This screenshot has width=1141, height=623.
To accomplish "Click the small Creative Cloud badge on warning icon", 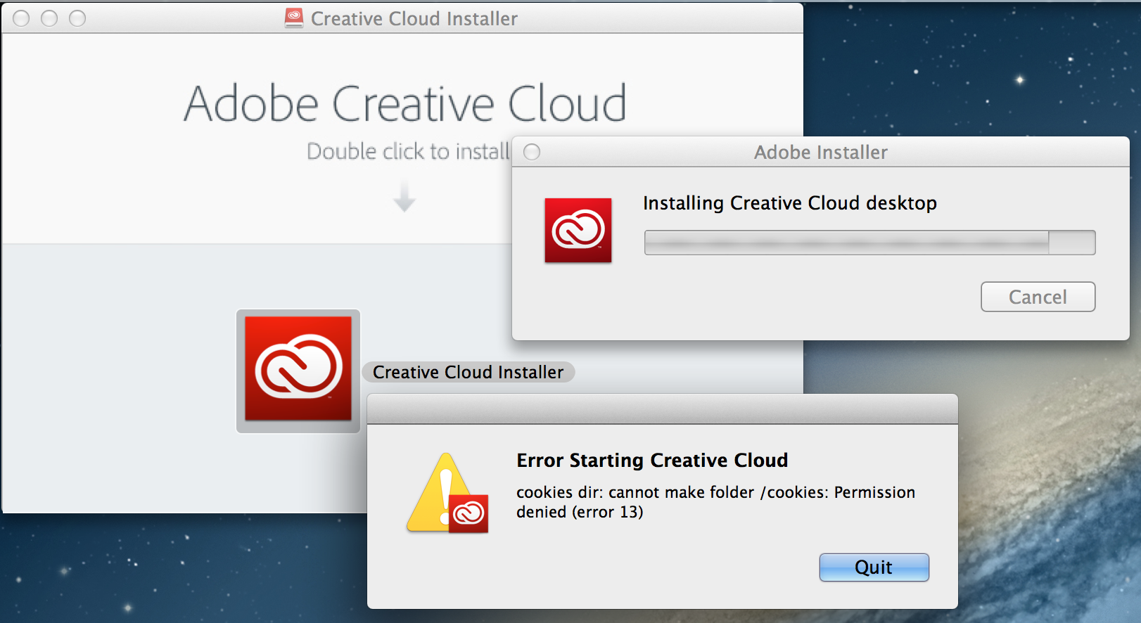I will click(468, 513).
